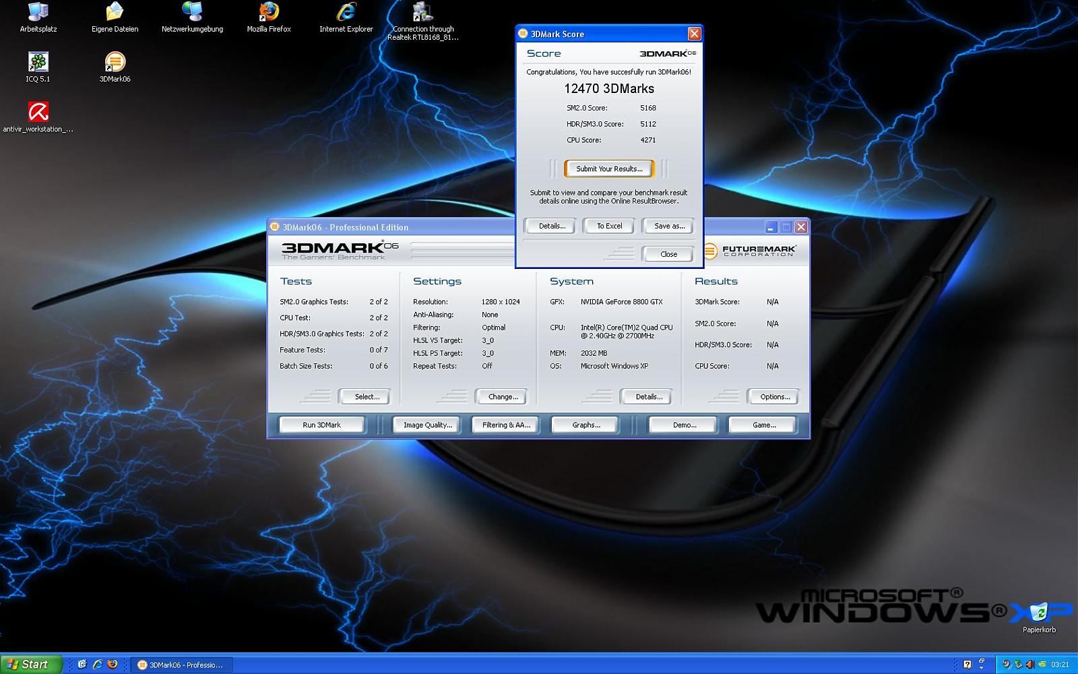Launch the 3DMark06 desktop shortcut

pos(115,67)
